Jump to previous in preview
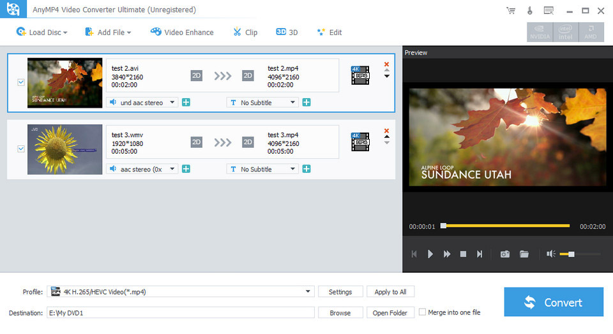 (x=414, y=254)
